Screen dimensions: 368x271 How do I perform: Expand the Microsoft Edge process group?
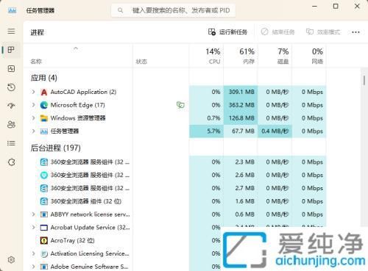tap(33, 105)
